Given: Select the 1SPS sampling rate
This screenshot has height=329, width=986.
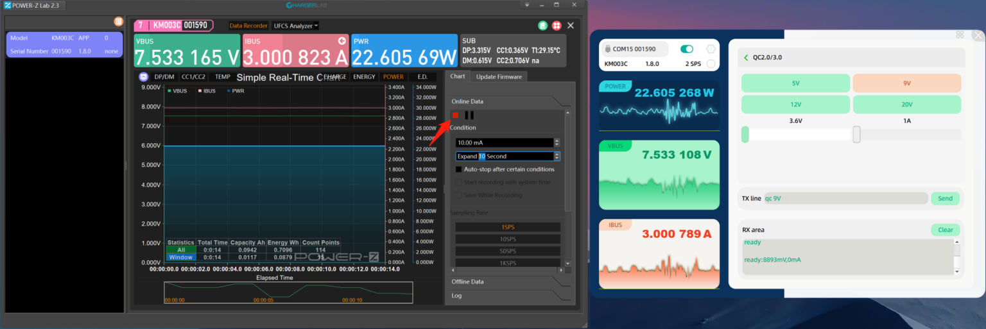Looking at the screenshot, I should 508,227.
